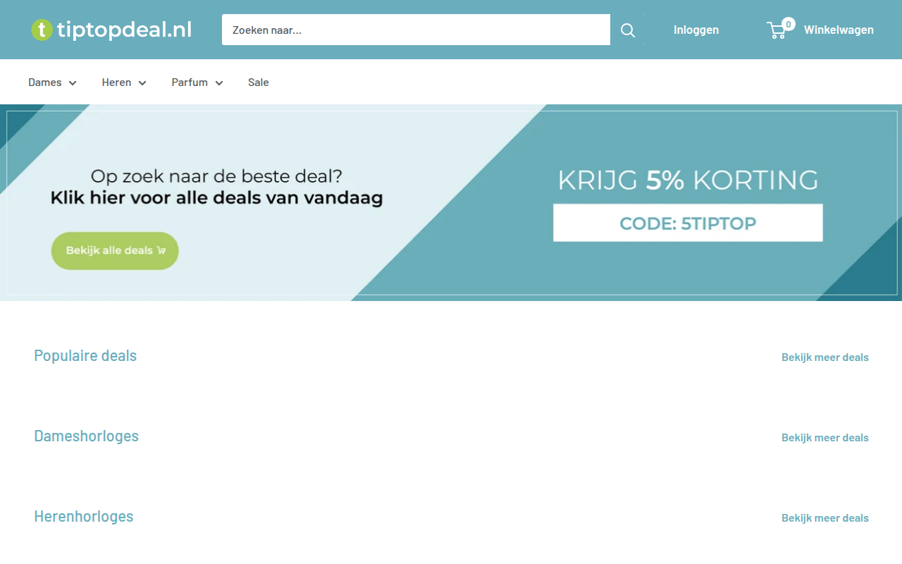
Task: View more deals for Herenhorloges
Action: (825, 517)
